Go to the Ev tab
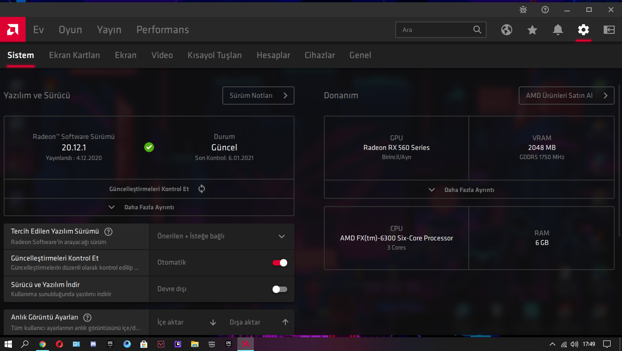 [38, 30]
